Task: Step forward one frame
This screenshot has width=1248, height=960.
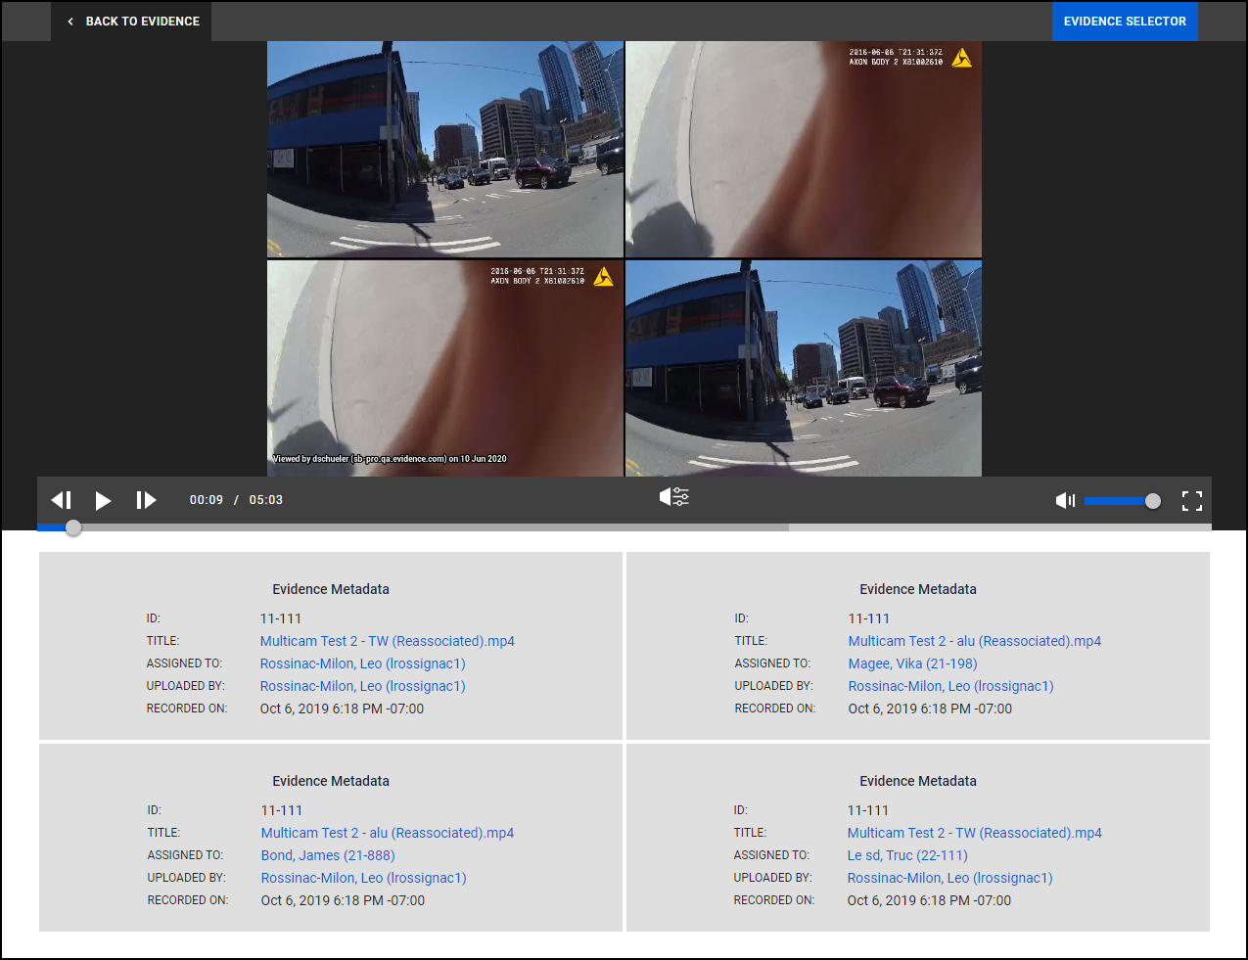Action: tap(146, 500)
